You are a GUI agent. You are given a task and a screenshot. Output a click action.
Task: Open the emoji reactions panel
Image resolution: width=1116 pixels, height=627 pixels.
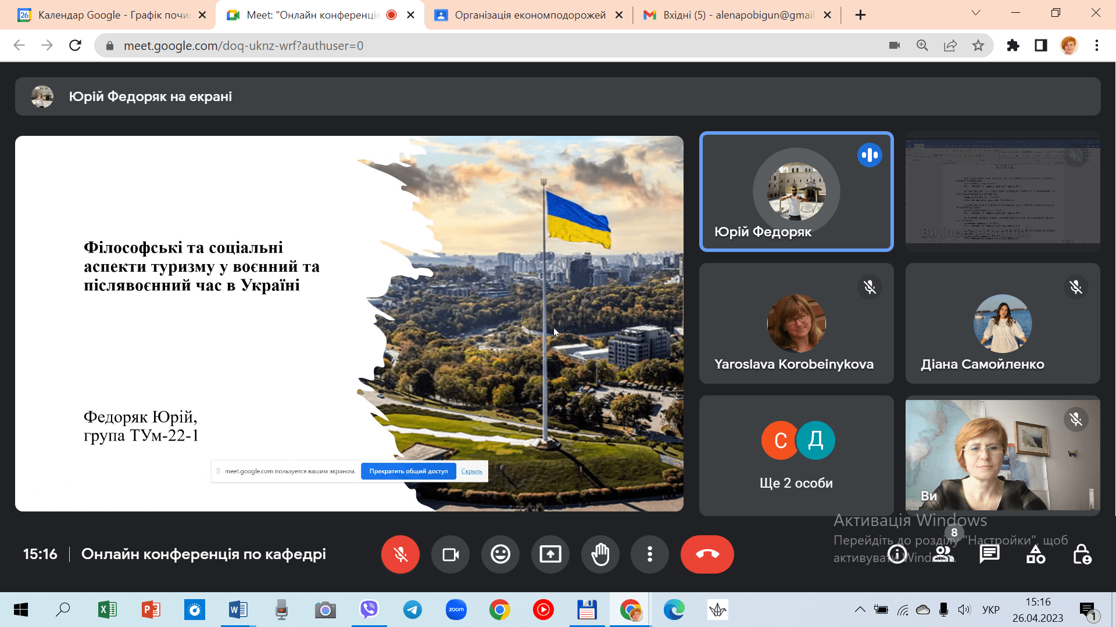coord(500,554)
